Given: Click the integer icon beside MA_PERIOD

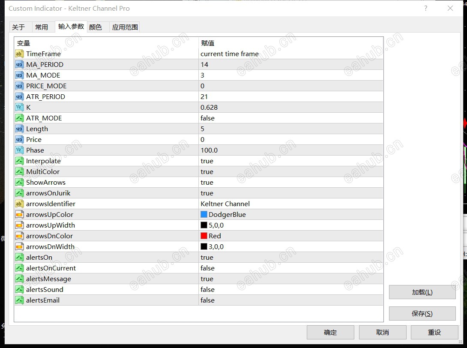Looking at the screenshot, I should coord(19,64).
